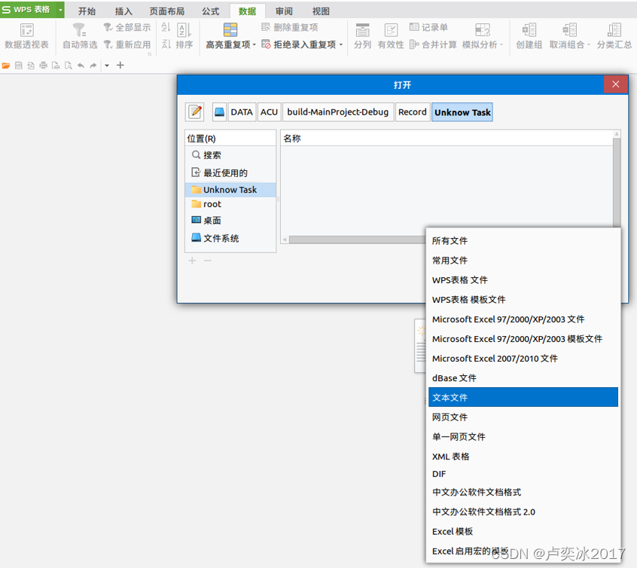Screen dimensions: 637x568
Task: Open the WPS 表格 application menu arrow
Action: tap(60, 10)
